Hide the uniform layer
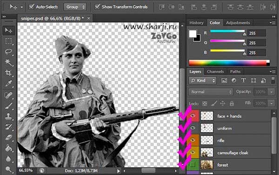Screen dimensions: 279x175 pyautogui.click(x=193, y=128)
